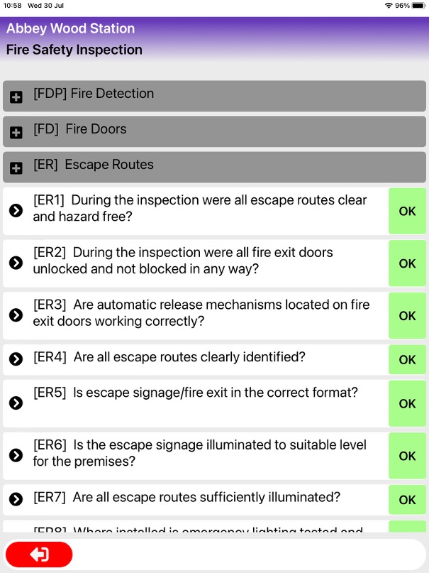This screenshot has width=429, height=573.
Task: Tap the Abbey Wood Station header title
Action: point(70,29)
